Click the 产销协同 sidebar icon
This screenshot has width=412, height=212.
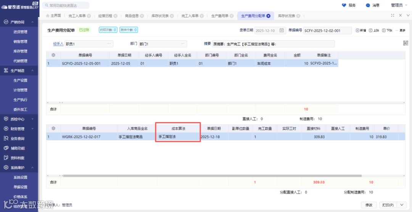pyautogui.click(x=6, y=22)
